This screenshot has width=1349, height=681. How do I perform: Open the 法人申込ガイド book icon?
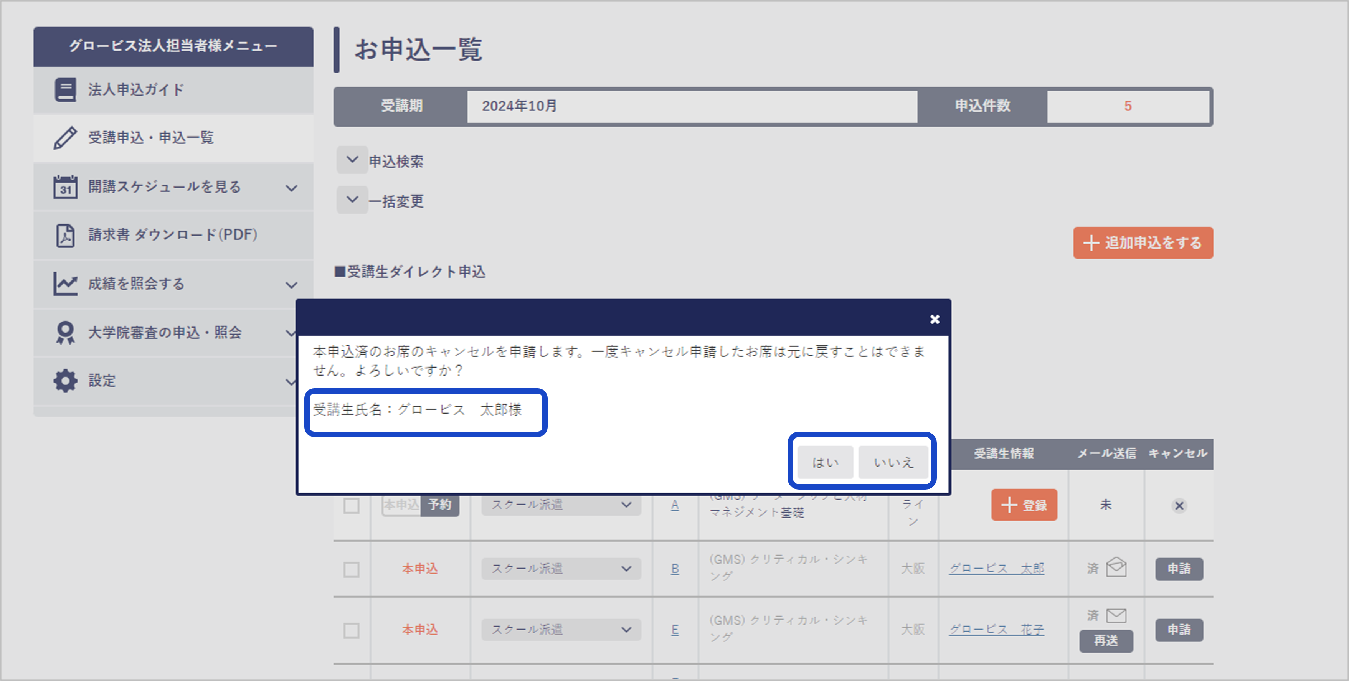(65, 89)
